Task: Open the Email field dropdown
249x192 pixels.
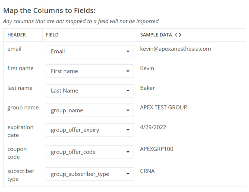Action: pyautogui.click(x=90, y=51)
